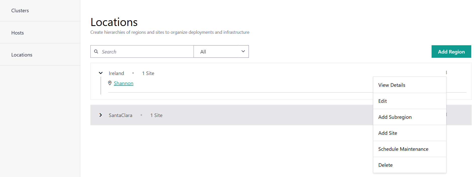Image resolution: width=475 pixels, height=177 pixels.
Task: Choose Add Site from the menu
Action: tap(388, 133)
